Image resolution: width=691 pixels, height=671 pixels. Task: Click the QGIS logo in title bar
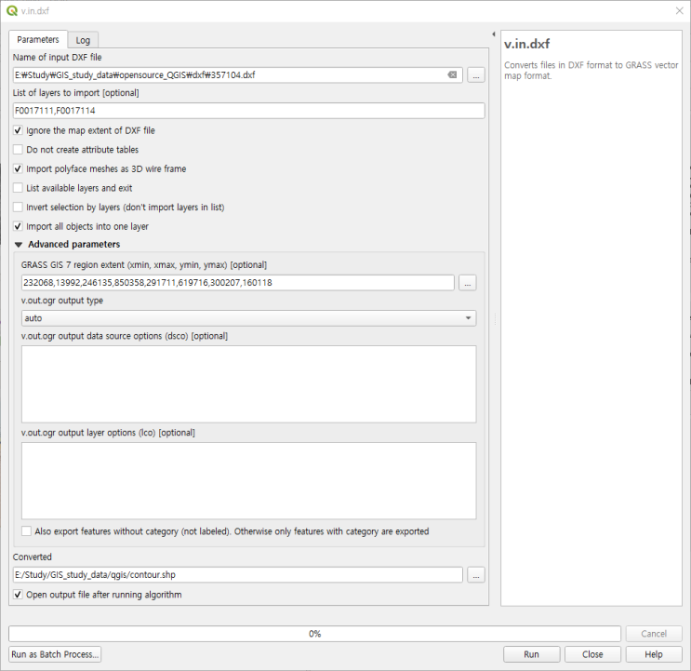pyautogui.click(x=11, y=11)
